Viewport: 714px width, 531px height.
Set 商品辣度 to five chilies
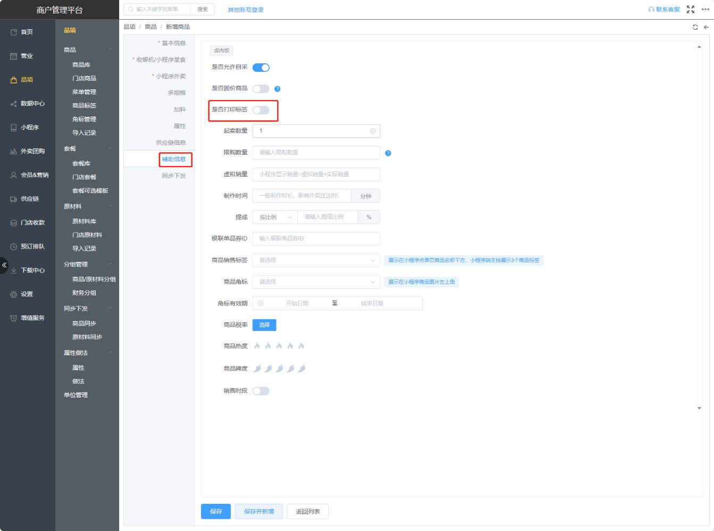point(302,368)
